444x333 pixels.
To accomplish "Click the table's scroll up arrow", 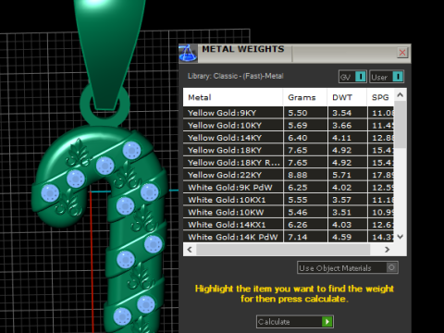I will 401,95.
